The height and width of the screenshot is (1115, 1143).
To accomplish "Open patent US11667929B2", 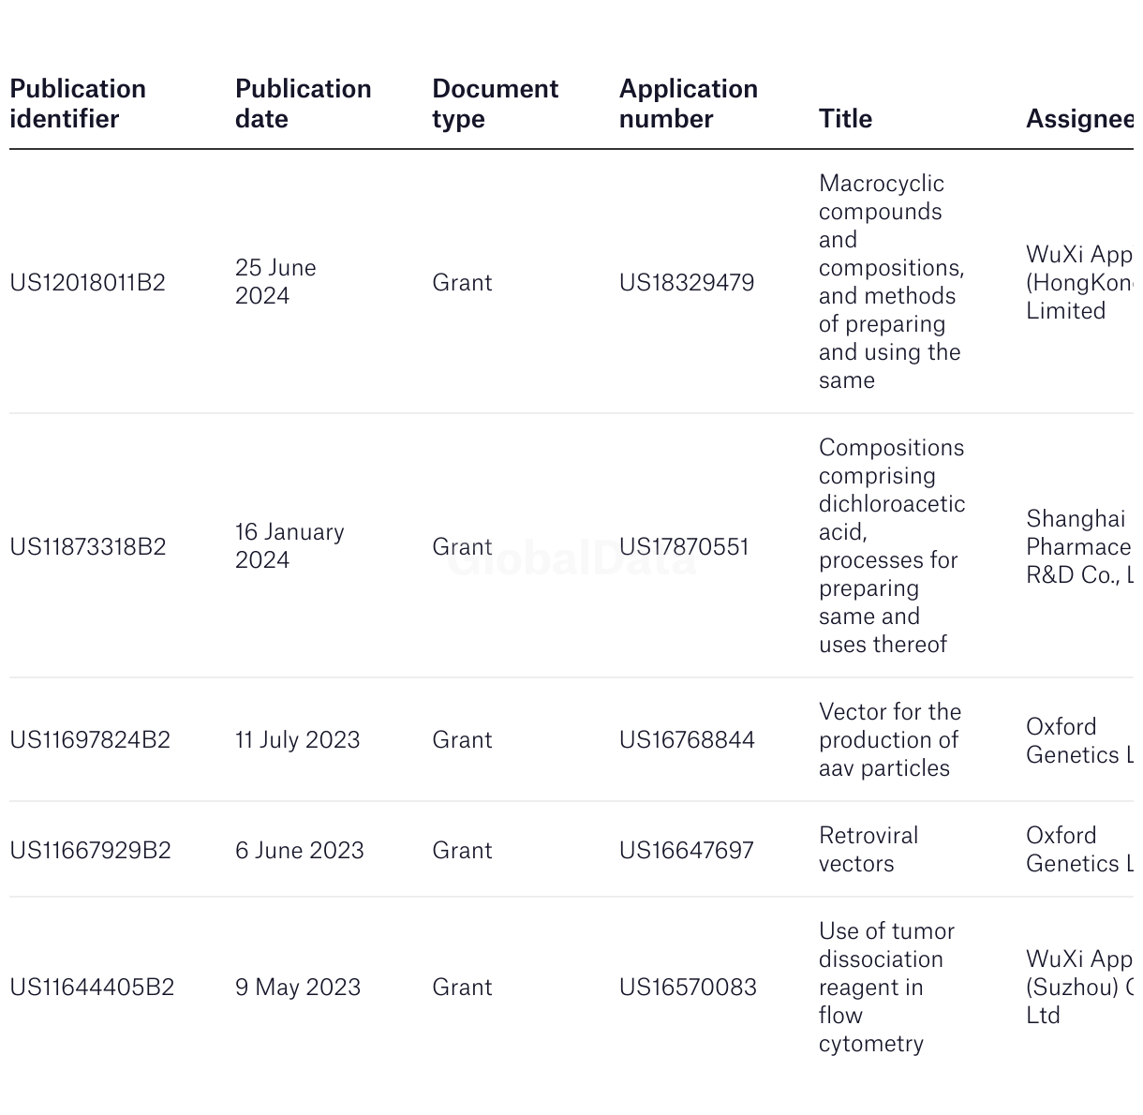I will click(90, 851).
